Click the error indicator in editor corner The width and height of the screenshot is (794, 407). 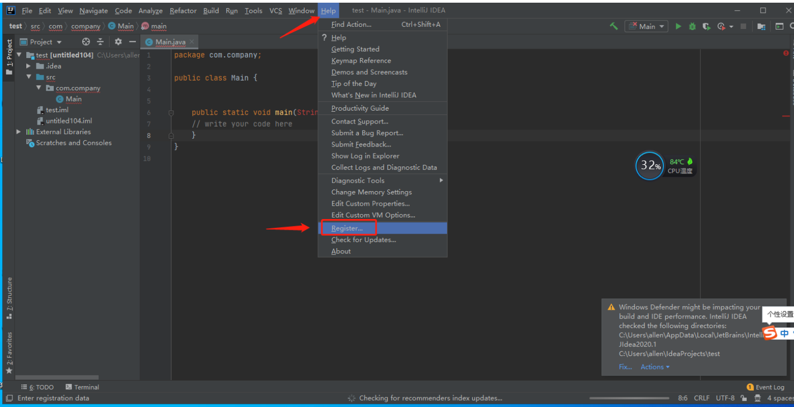pyautogui.click(x=786, y=53)
